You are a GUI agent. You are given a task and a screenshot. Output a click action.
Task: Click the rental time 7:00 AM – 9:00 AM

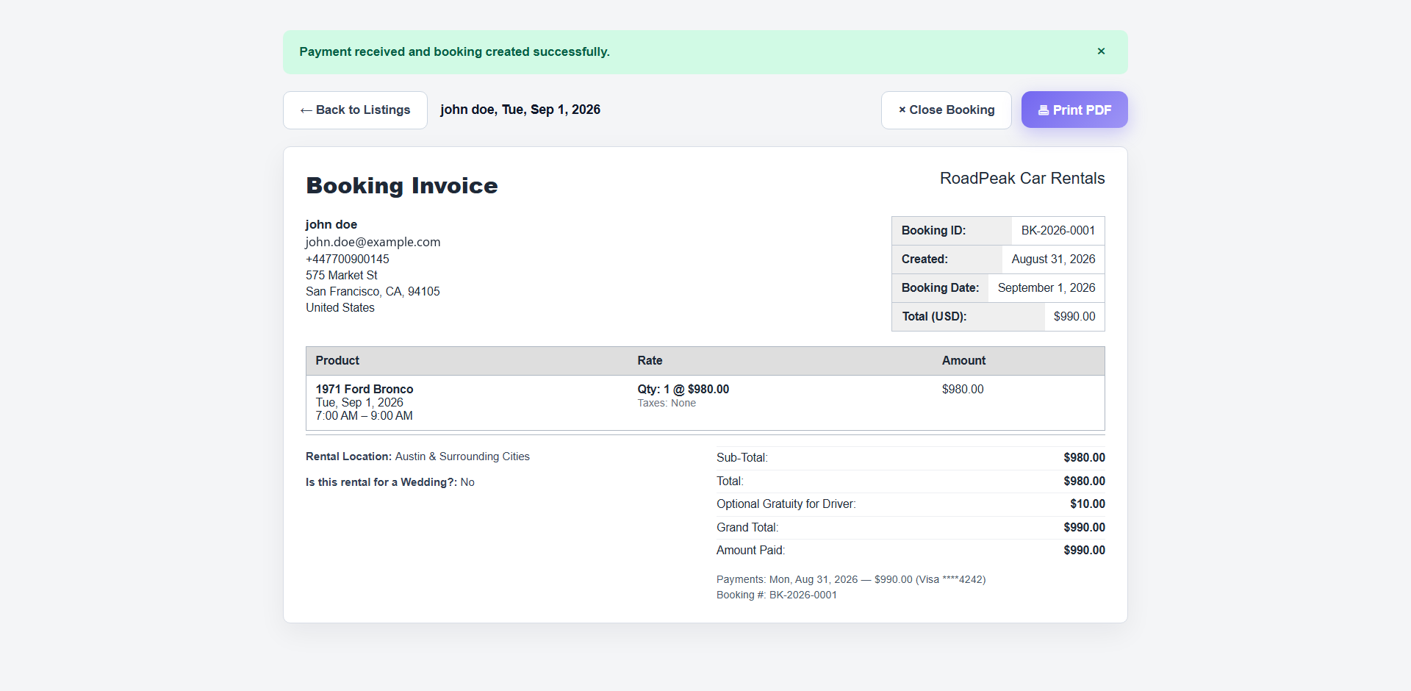point(365,416)
